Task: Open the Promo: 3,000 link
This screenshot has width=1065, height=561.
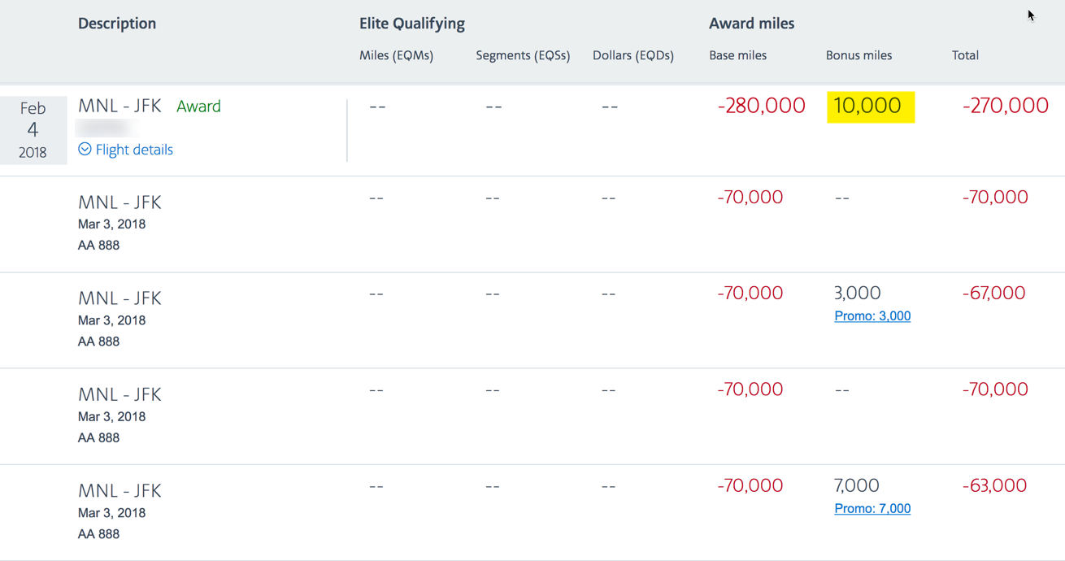Action: tap(872, 316)
